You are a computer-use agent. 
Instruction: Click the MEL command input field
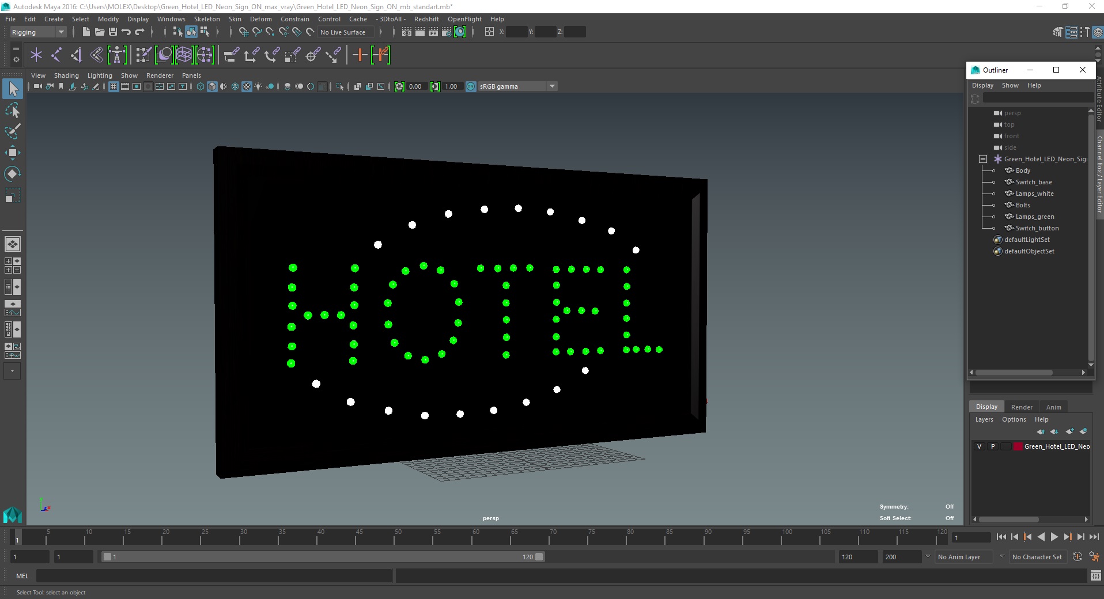[x=214, y=575]
